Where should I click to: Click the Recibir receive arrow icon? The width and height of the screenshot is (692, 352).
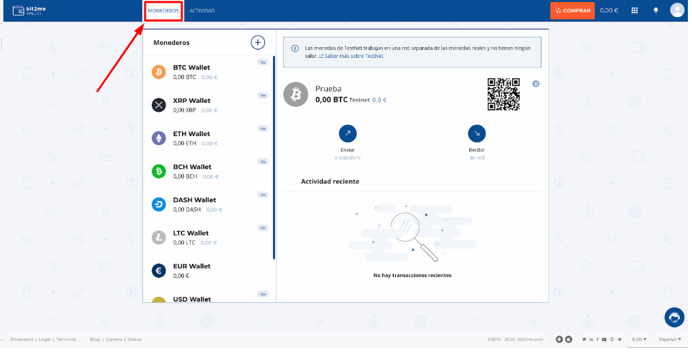pos(477,133)
